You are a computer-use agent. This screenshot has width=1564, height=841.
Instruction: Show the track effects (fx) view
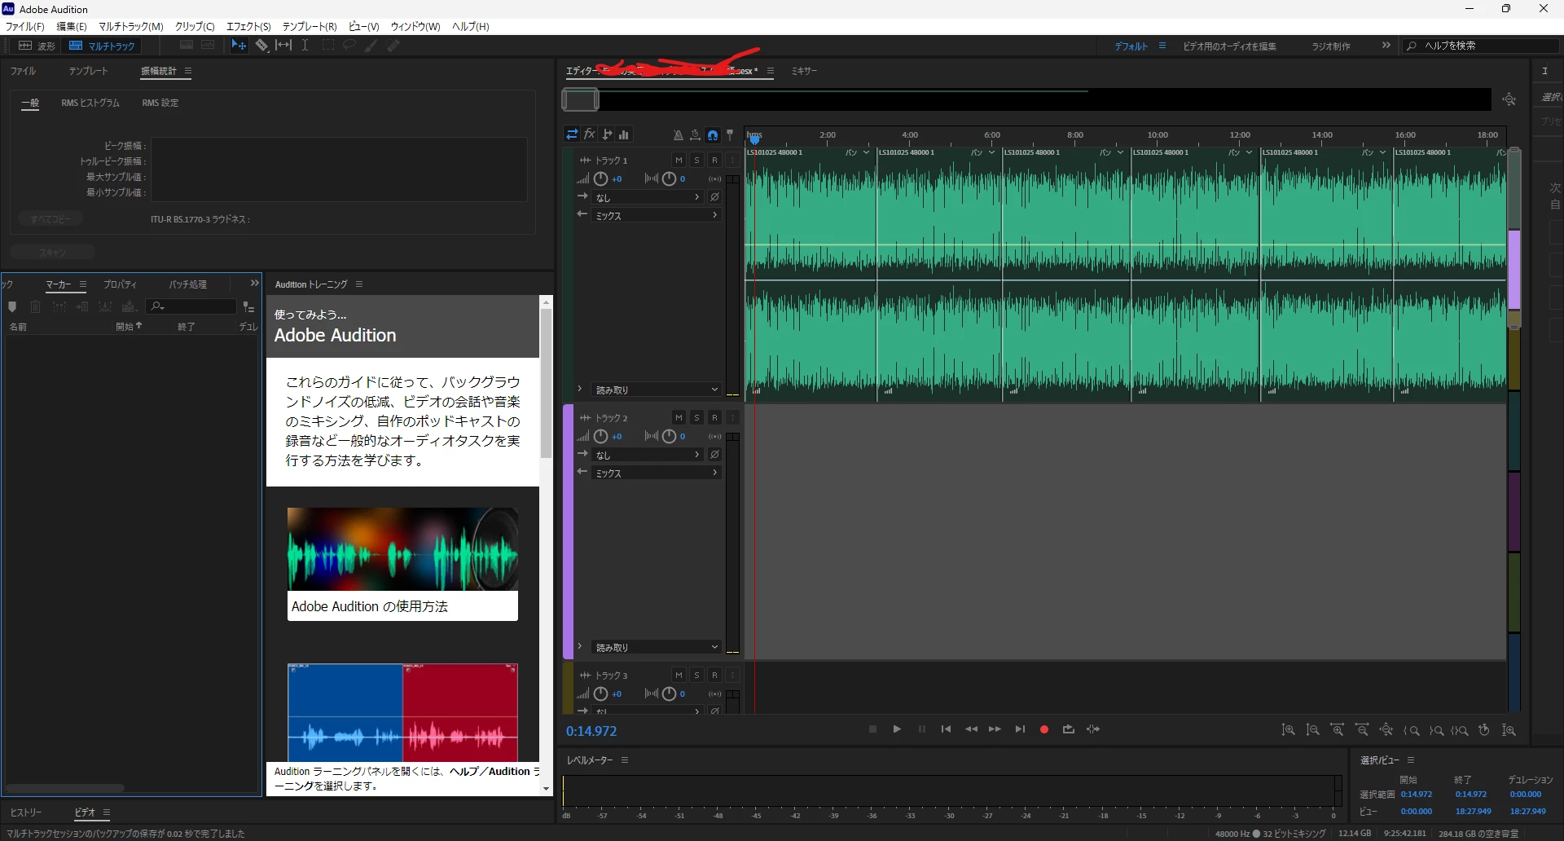pyautogui.click(x=590, y=134)
